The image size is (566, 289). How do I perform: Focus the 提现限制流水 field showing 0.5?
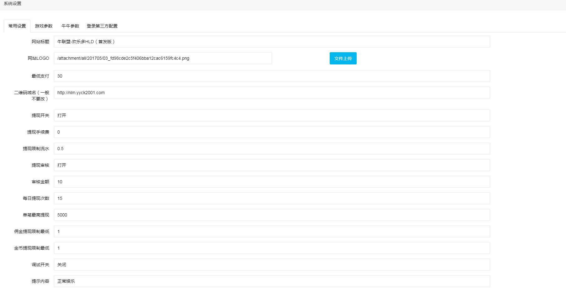[x=272, y=149]
